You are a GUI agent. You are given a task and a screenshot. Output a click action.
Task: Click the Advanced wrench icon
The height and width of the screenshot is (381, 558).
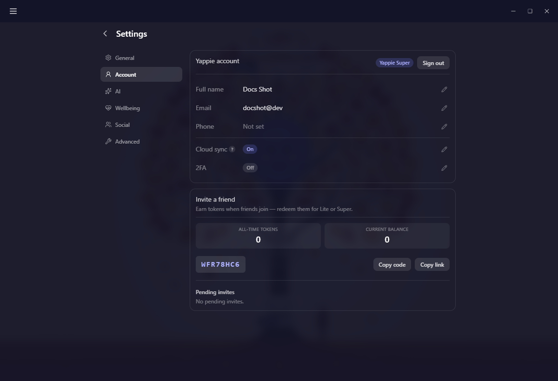tap(108, 141)
